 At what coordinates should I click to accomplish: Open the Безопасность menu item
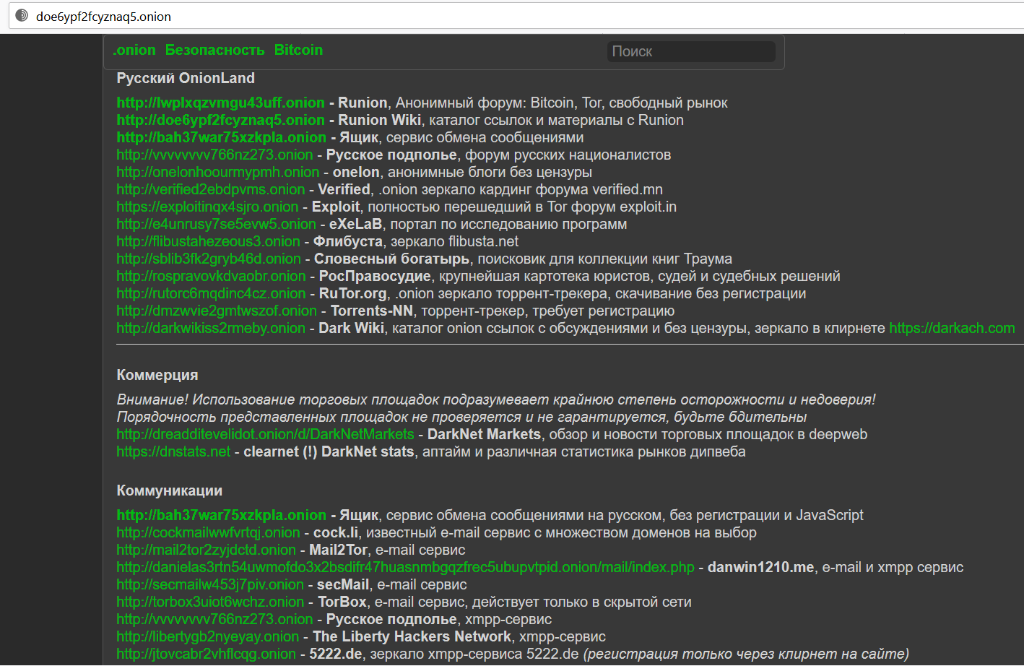click(215, 50)
